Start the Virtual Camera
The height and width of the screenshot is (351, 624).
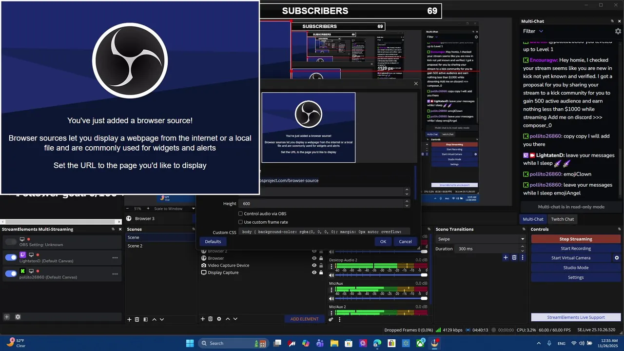pos(571,258)
